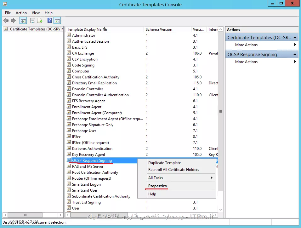Choose Properties from the context menu

pyautogui.click(x=157, y=186)
